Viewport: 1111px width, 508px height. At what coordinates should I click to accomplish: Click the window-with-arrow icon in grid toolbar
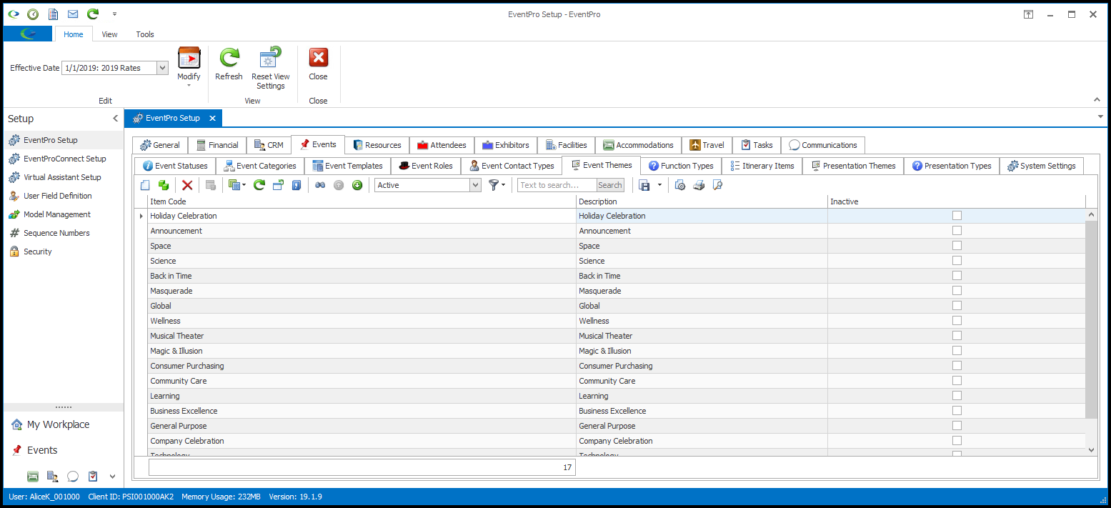278,185
